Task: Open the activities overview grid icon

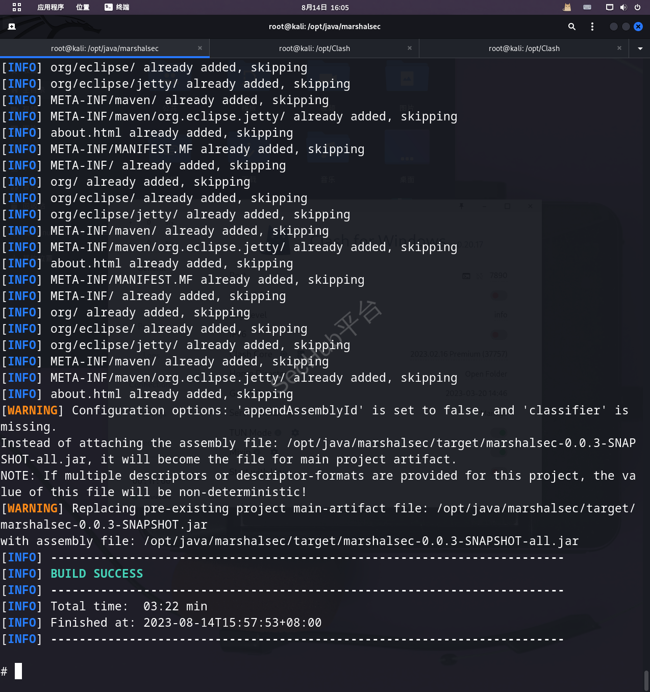Action: pos(17,7)
